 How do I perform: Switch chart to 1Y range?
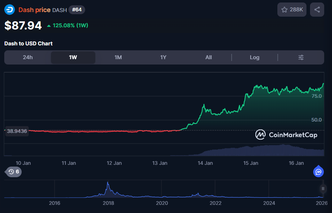(x=163, y=57)
